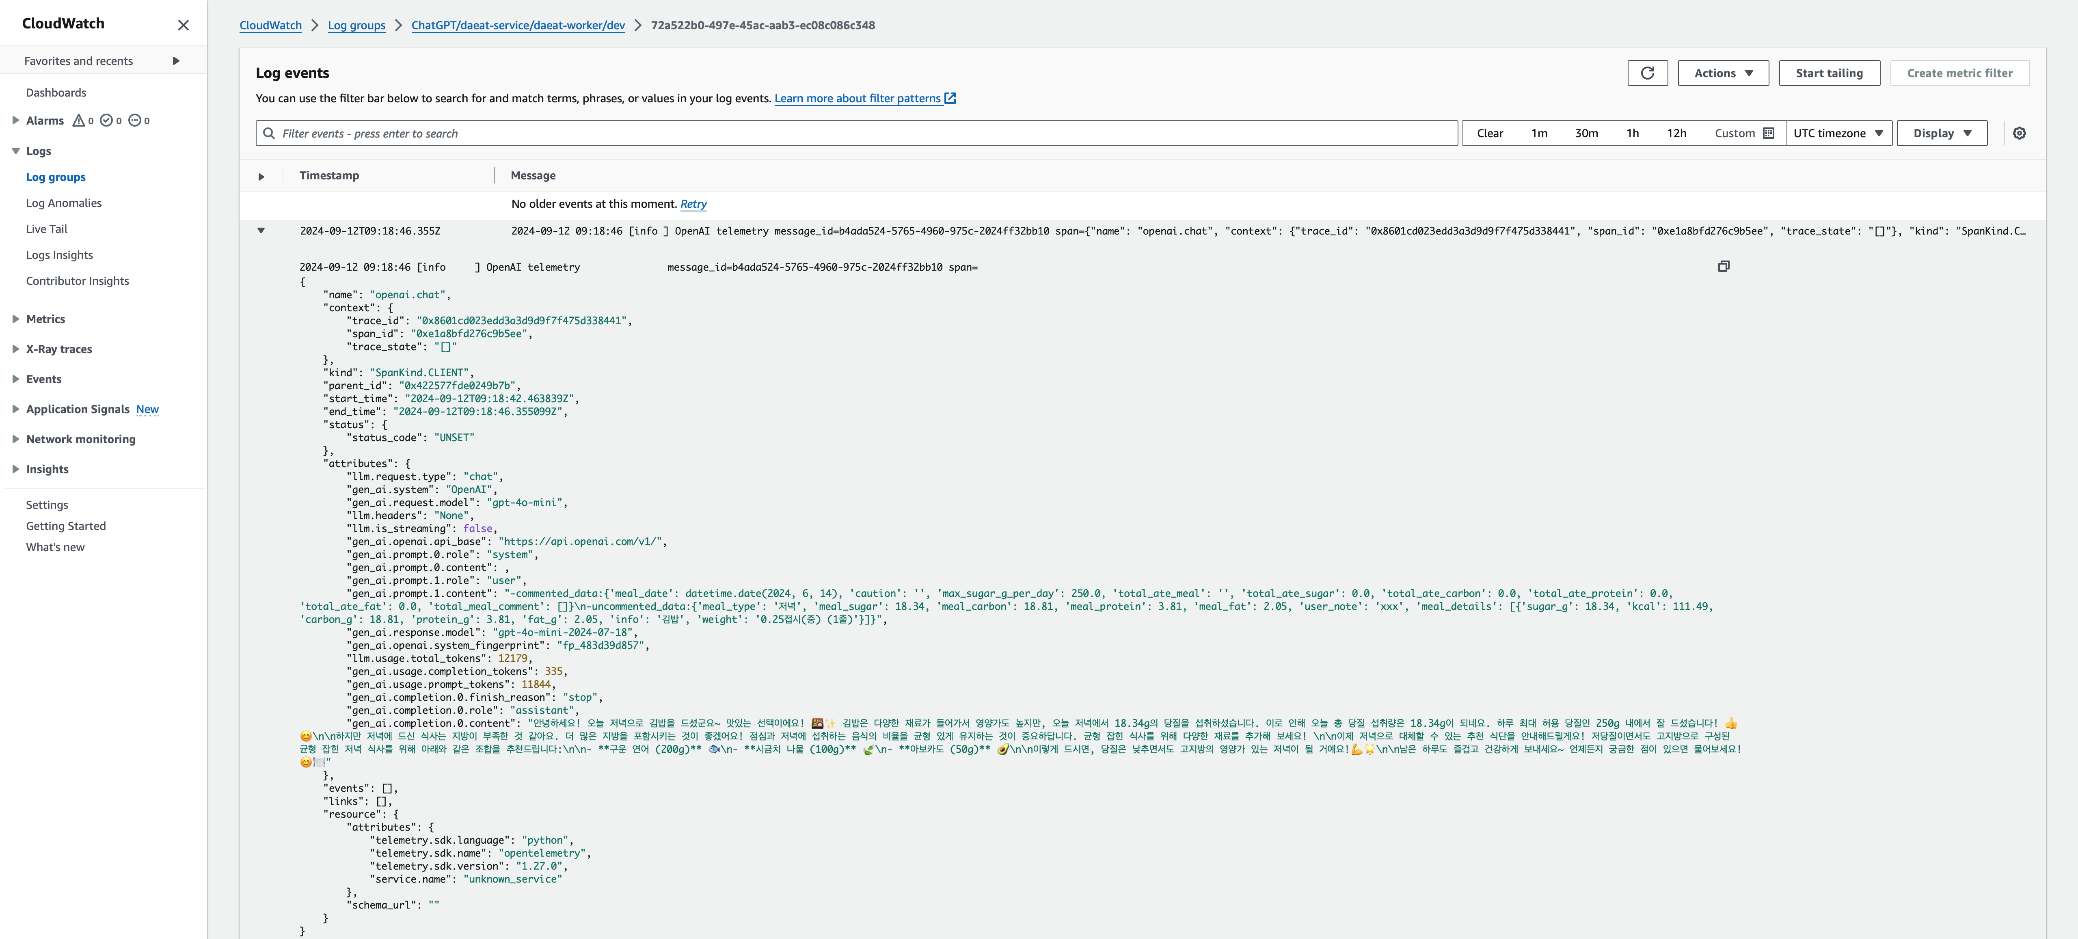Open What's new in the sidebar
The width and height of the screenshot is (2078, 939).
tap(55, 547)
